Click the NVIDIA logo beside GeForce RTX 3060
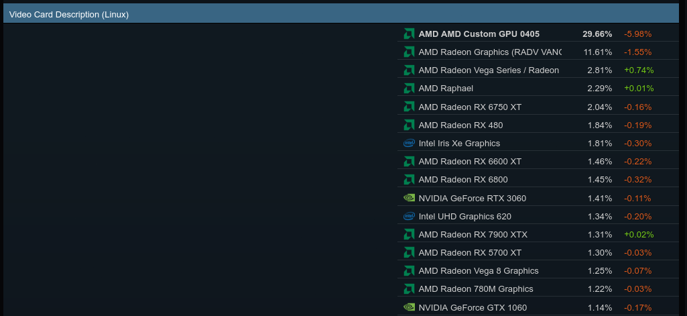Screen dimensions: 687x316 pyautogui.click(x=409, y=198)
